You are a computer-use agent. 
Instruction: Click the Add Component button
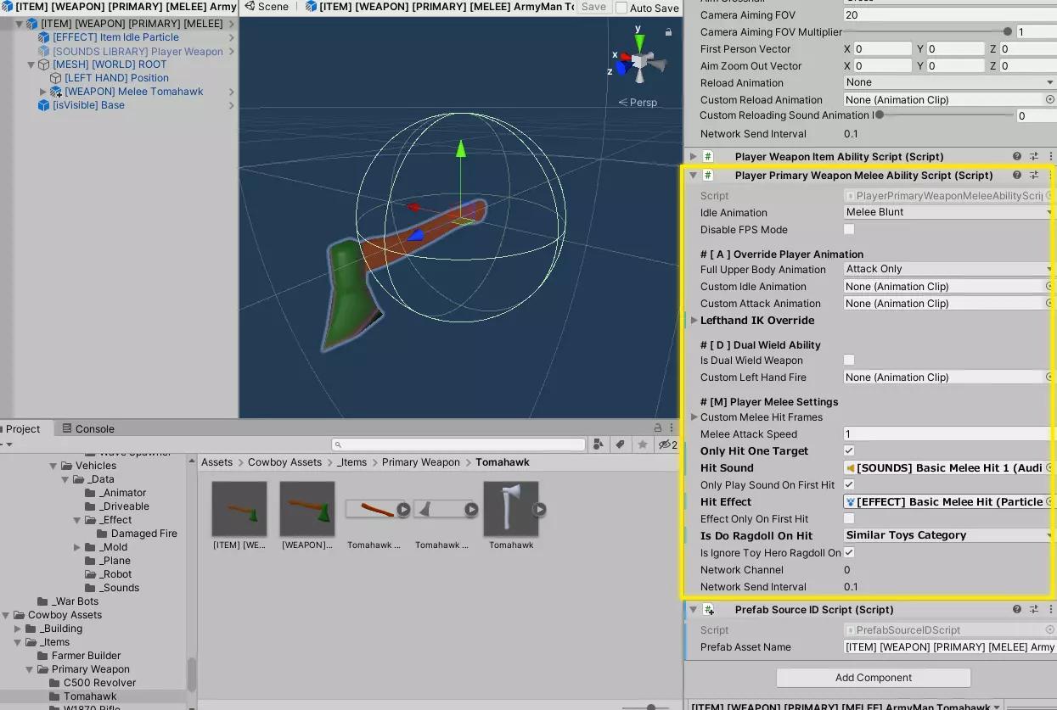point(873,678)
